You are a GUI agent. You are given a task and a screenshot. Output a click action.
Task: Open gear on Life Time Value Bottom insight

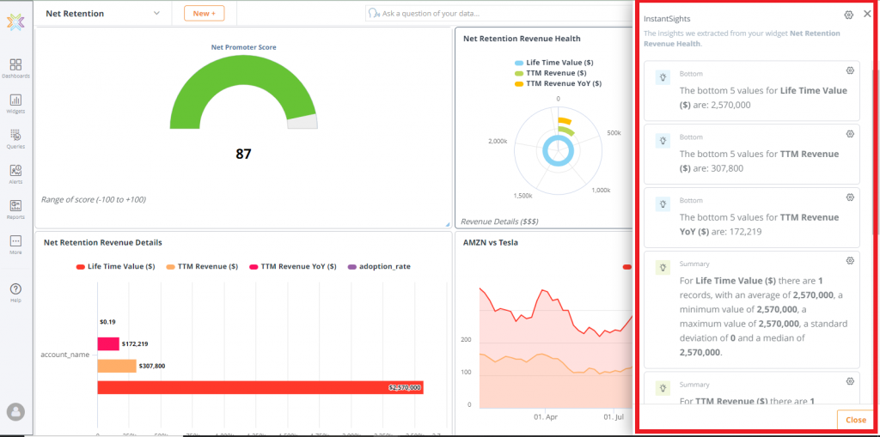pyautogui.click(x=850, y=70)
